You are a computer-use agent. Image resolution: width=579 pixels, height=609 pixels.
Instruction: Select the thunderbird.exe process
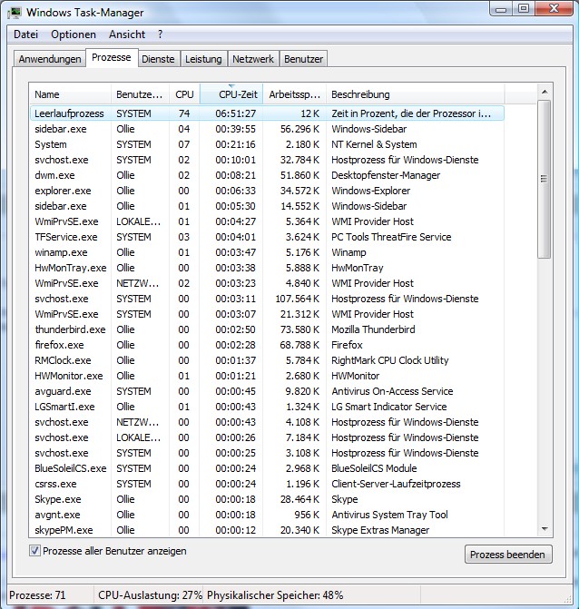point(267,329)
